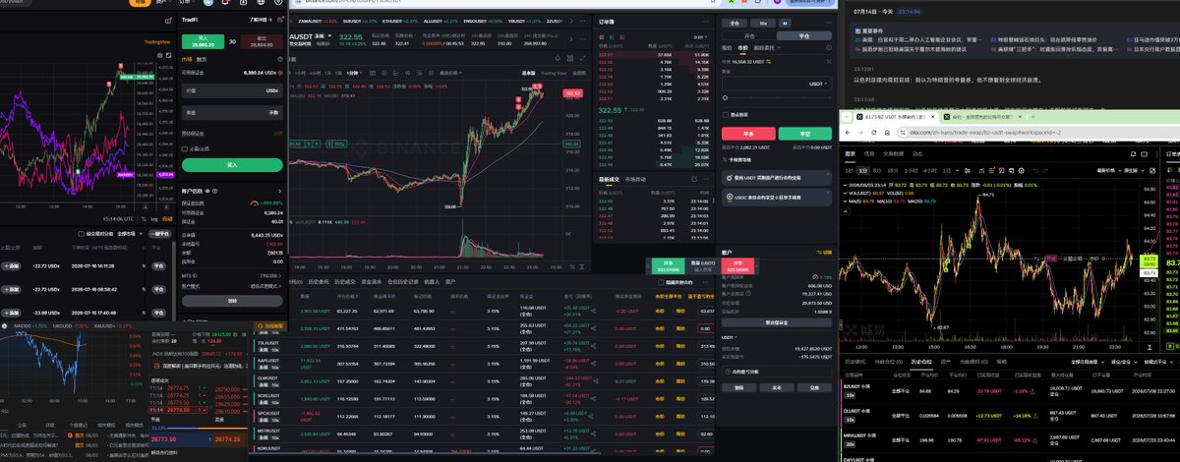The image size is (1180, 462).
Task: Undo last action in OKX chart toolbar
Action: [1036, 171]
